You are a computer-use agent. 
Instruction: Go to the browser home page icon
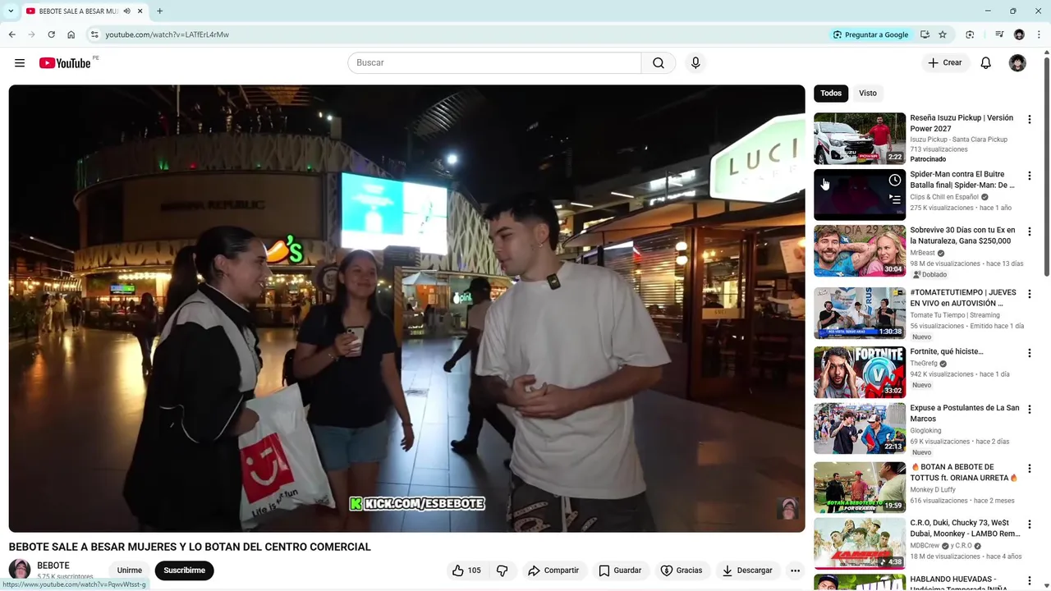click(71, 34)
